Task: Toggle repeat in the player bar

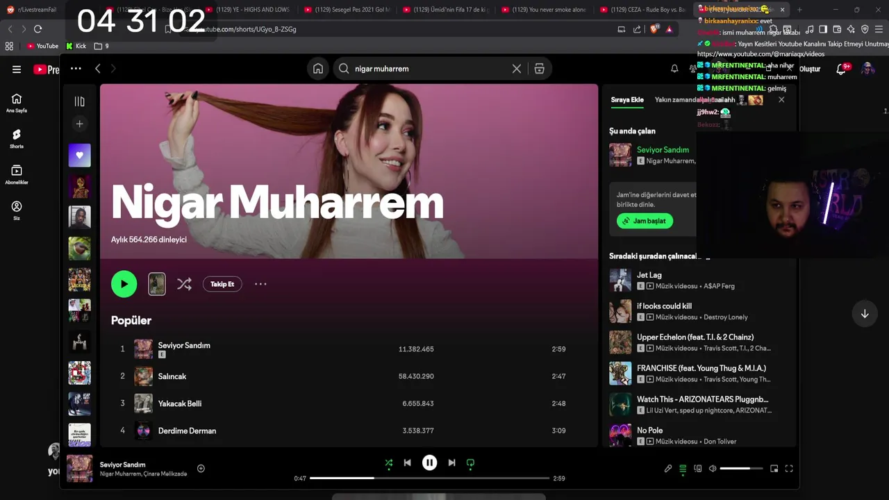Action: point(470,462)
